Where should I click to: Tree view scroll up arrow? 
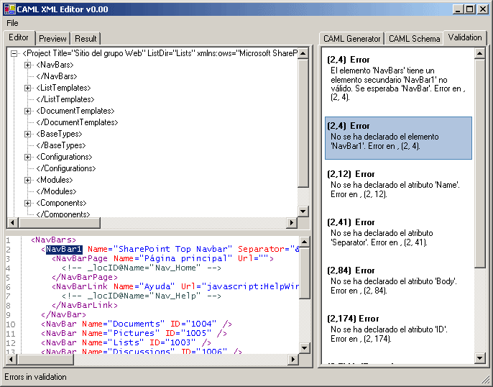[x=303, y=53]
